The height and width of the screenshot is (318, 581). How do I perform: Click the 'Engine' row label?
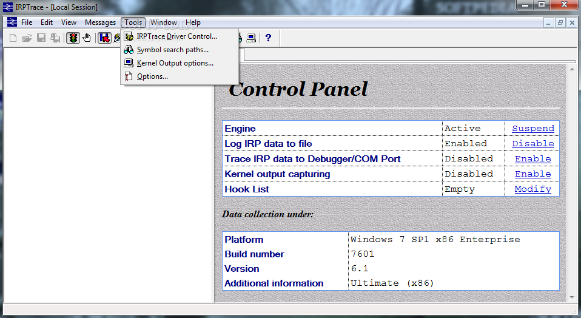[240, 129]
